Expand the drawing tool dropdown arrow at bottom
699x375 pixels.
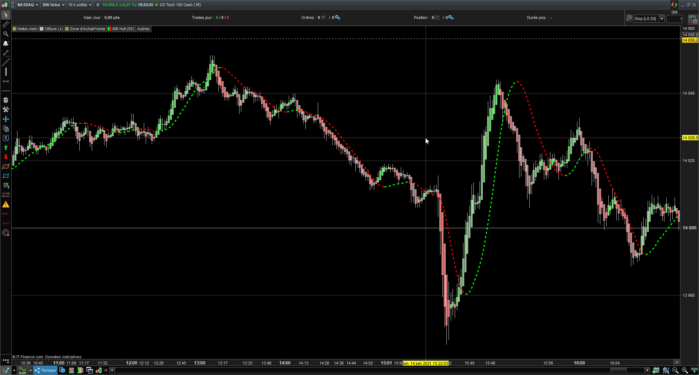[x=14, y=371]
